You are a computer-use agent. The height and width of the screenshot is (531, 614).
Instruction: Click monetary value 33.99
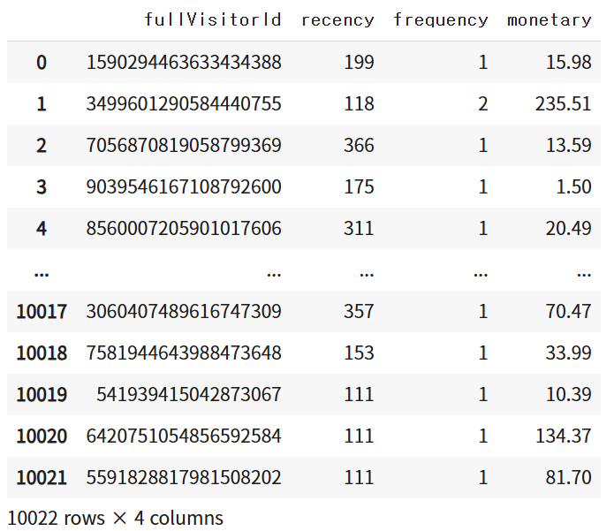[569, 353]
